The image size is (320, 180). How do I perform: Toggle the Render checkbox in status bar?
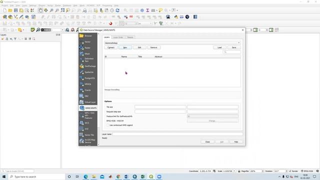click(290, 171)
